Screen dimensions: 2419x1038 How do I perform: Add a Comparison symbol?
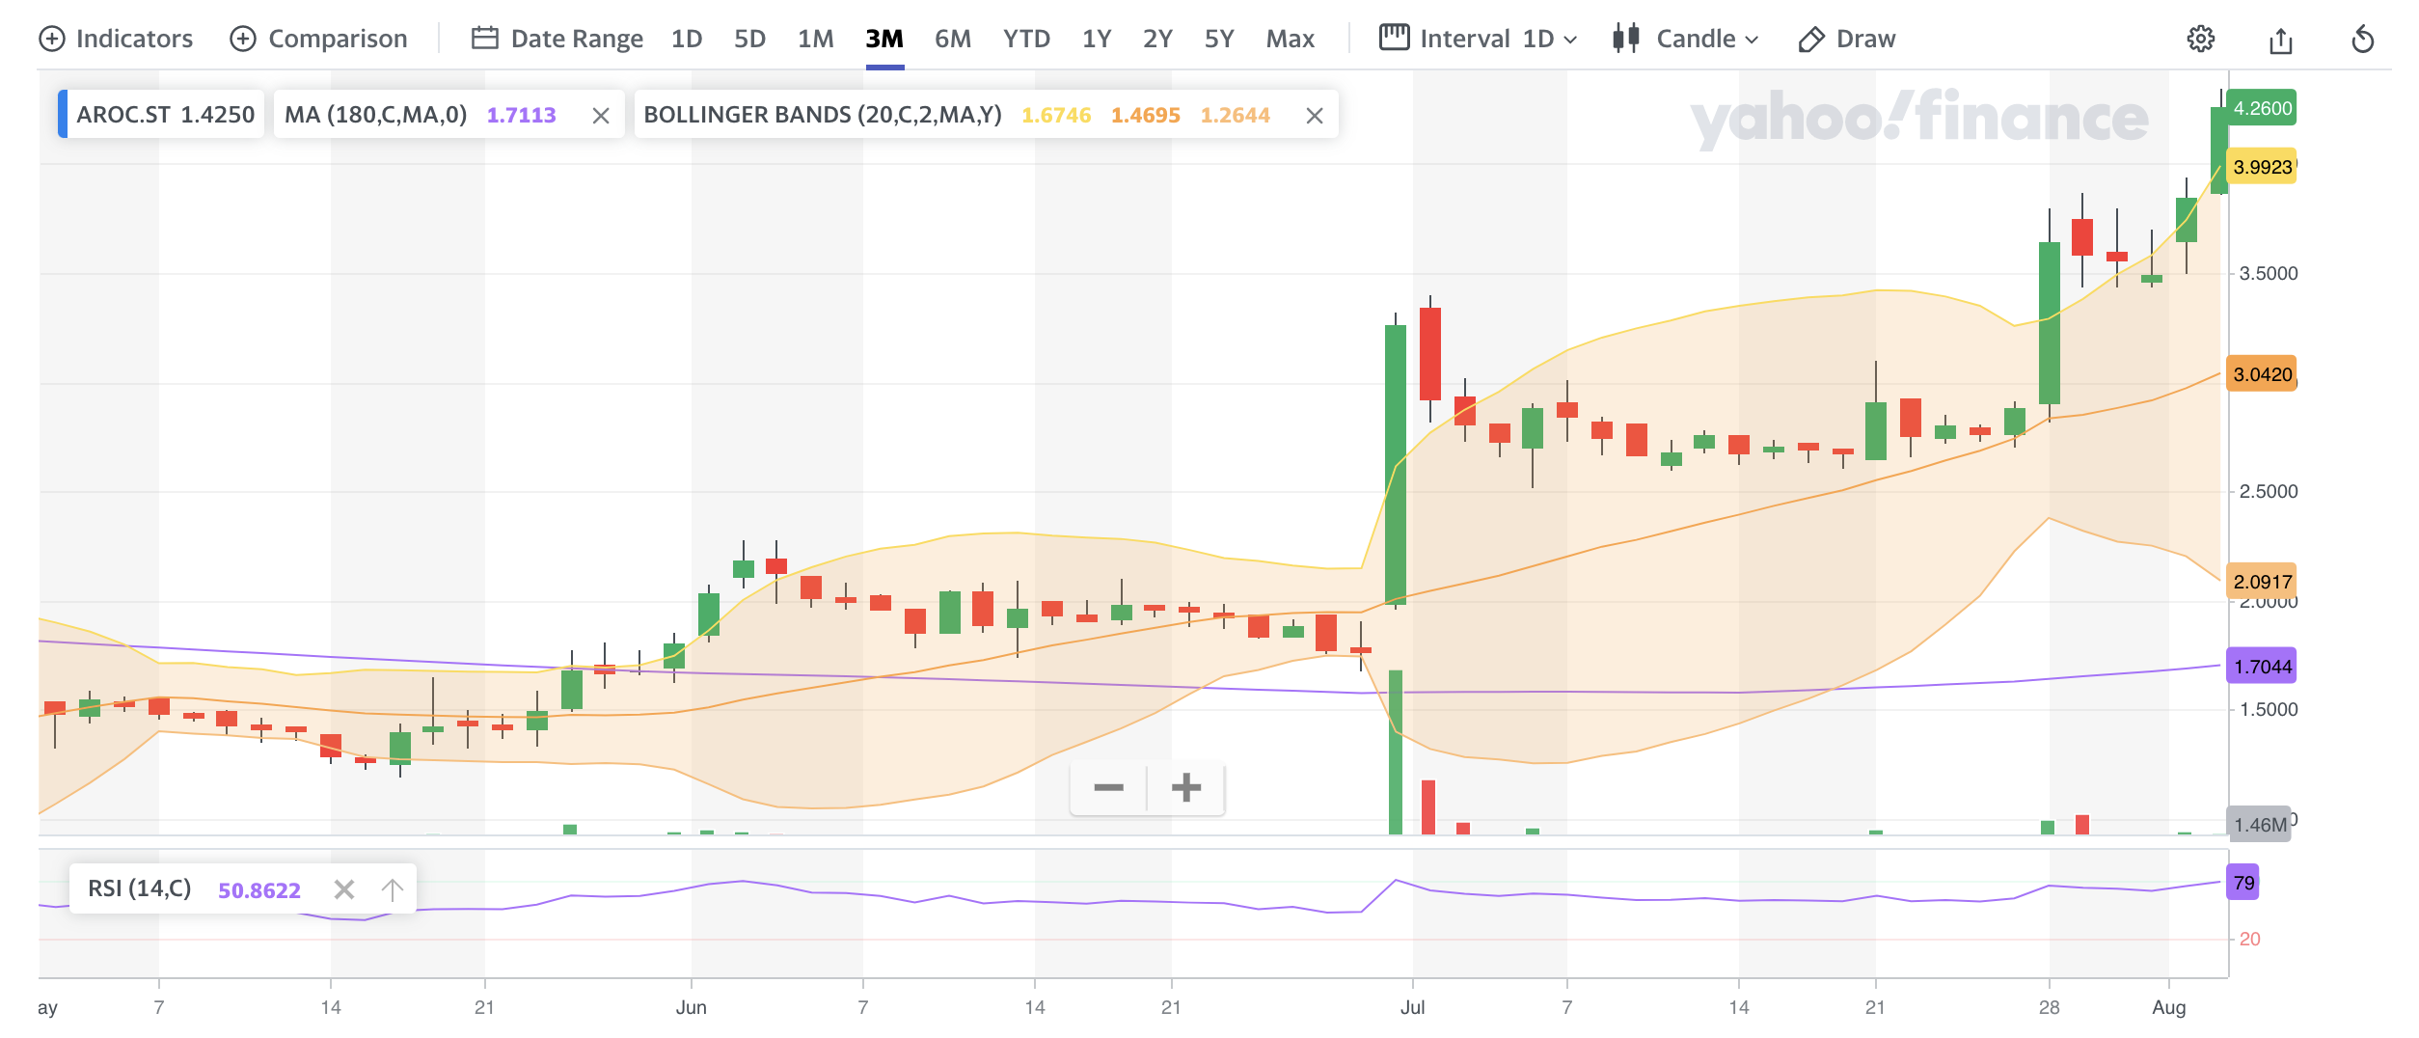point(318,40)
